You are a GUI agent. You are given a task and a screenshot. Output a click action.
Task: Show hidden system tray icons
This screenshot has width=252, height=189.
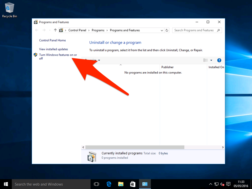coord(210,184)
